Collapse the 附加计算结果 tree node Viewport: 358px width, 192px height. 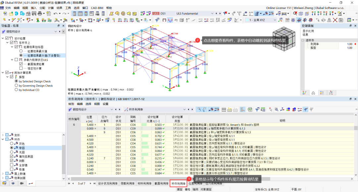[x=3, y=73]
